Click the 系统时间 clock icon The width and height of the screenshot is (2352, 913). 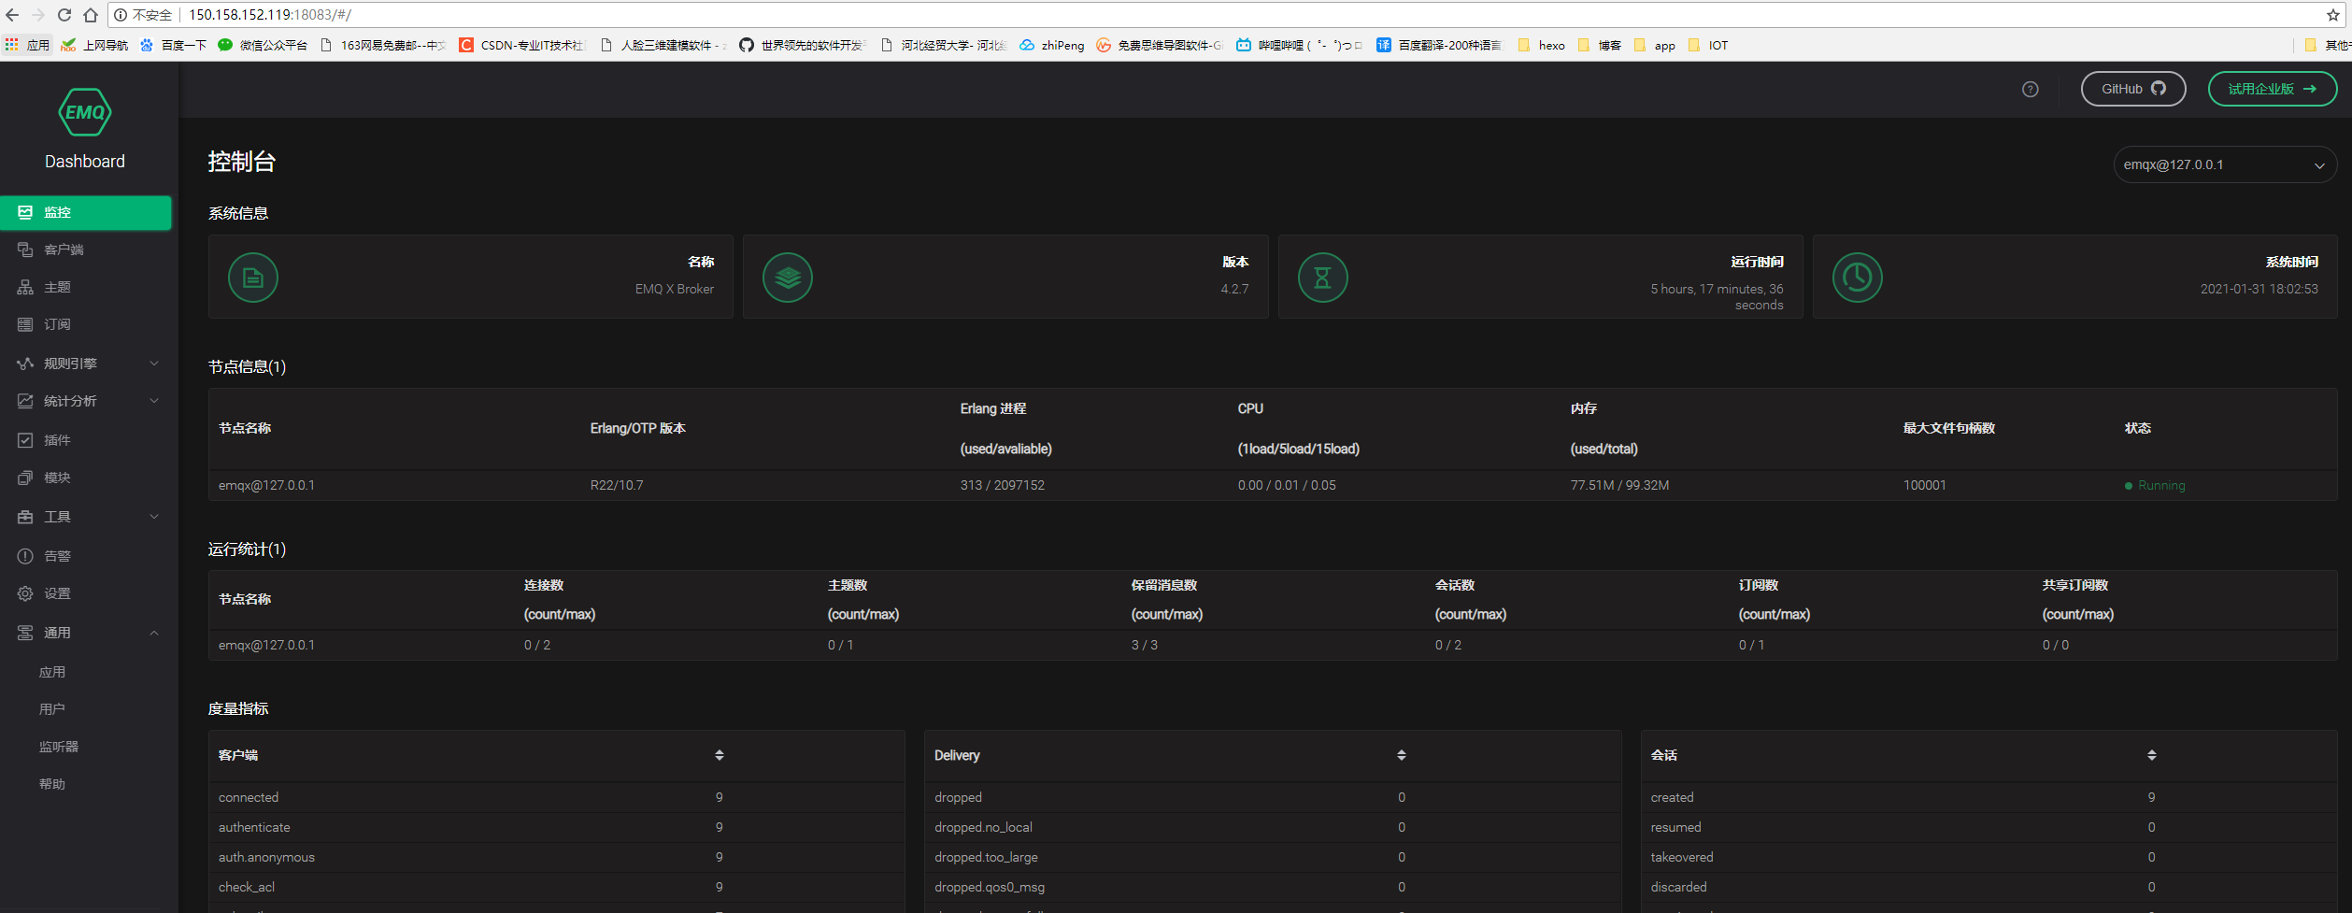[x=1857, y=278]
